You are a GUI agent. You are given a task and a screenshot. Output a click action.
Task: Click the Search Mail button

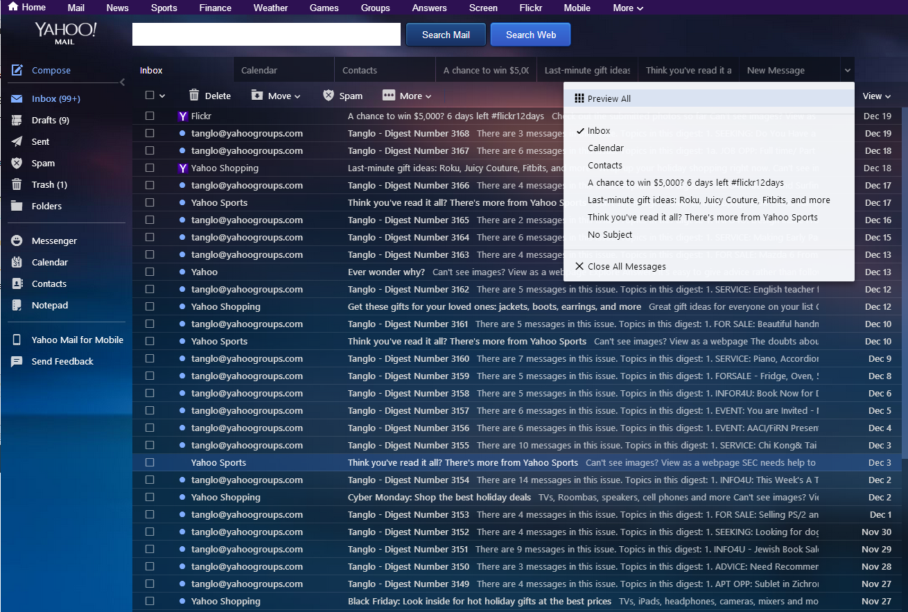click(x=446, y=34)
